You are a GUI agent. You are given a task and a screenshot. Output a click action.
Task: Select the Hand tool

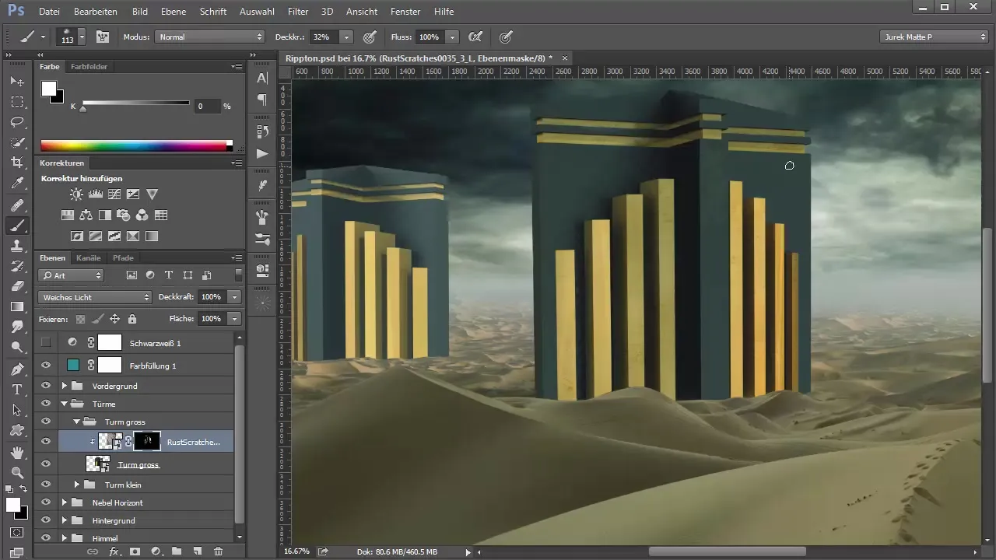point(17,452)
